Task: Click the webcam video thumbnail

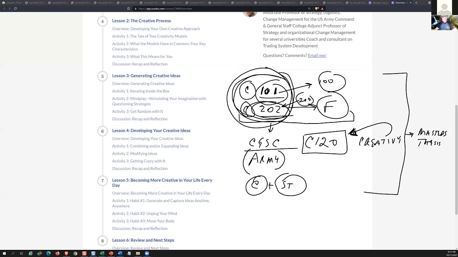Action: click(x=444, y=22)
